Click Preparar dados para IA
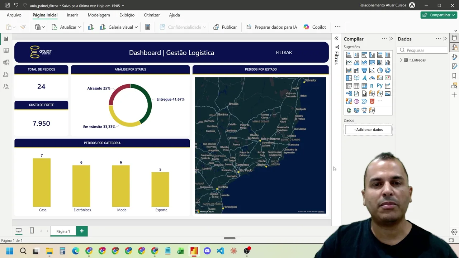The image size is (459, 258). click(x=271, y=27)
